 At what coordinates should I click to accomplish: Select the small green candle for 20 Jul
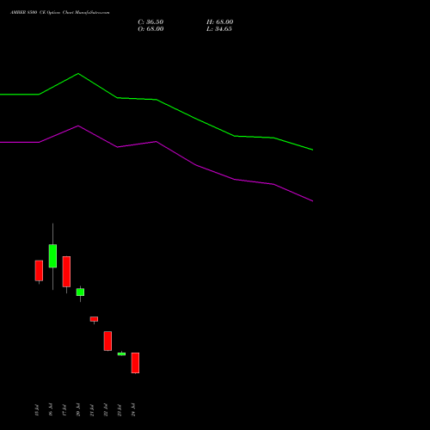pyautogui.click(x=80, y=292)
